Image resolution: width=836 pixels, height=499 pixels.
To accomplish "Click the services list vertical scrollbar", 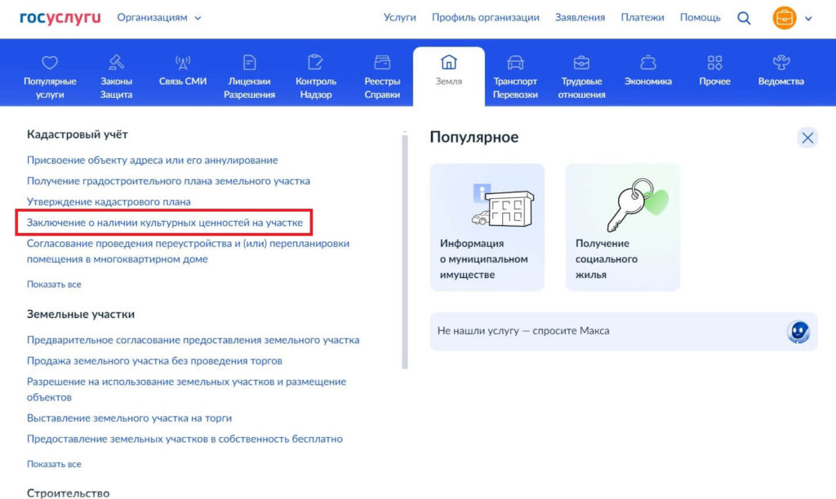I will (405, 250).
